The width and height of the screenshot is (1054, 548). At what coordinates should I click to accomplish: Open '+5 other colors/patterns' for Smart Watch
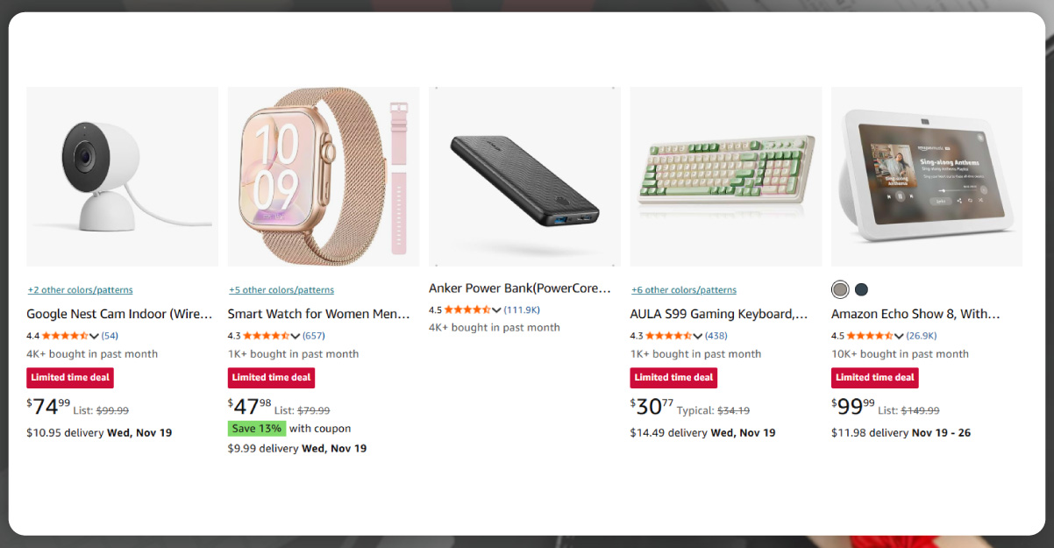(281, 290)
